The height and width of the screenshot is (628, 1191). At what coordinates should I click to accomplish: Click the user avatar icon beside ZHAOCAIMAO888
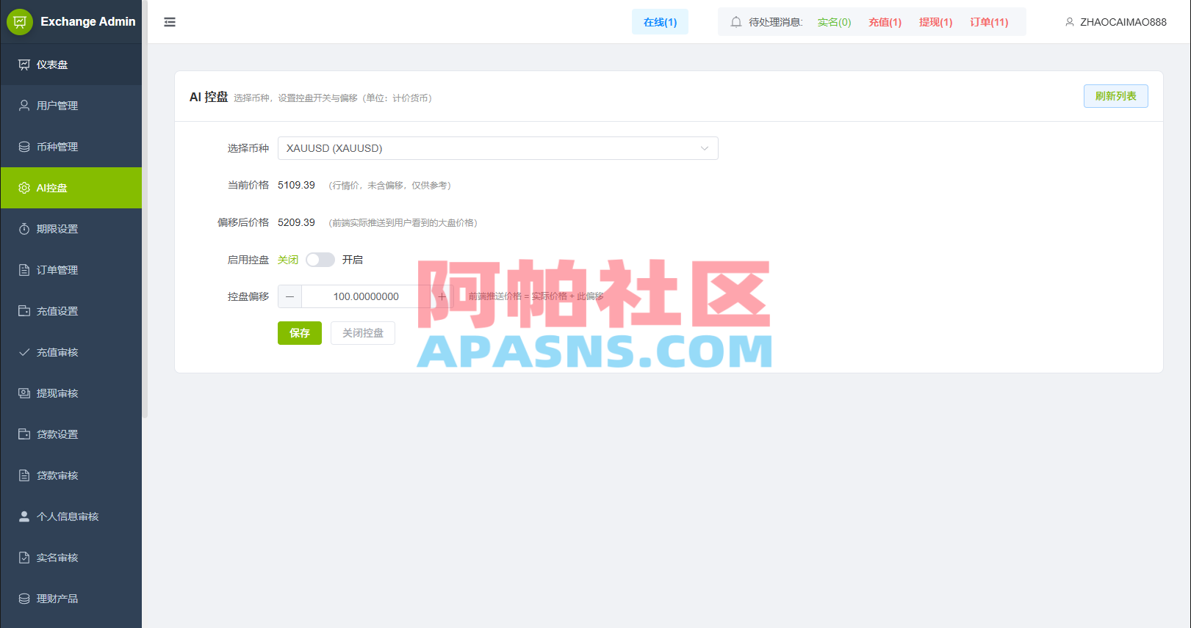[x=1070, y=22]
